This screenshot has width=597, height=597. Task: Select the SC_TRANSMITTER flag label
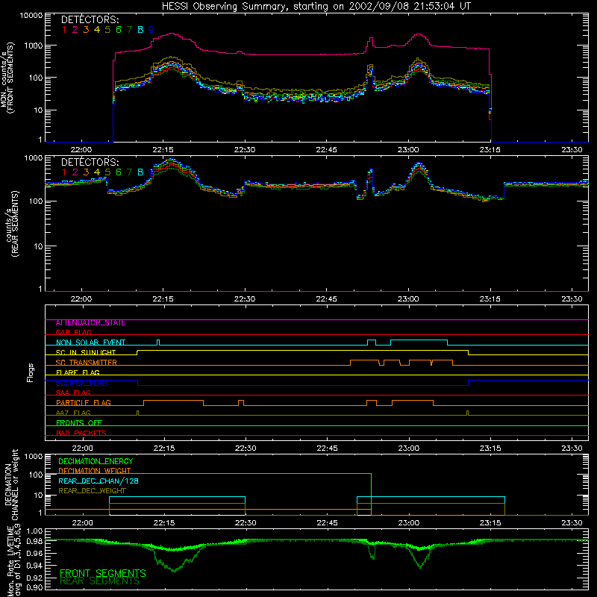coord(86,363)
